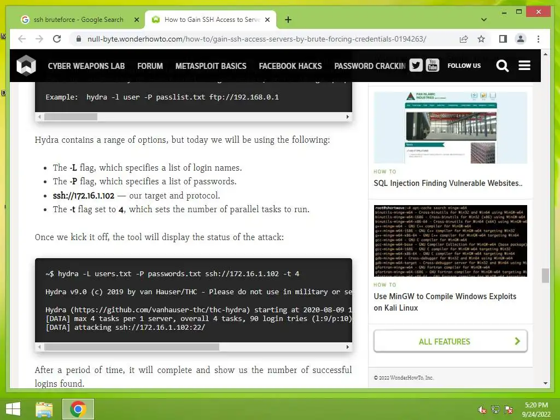Open the Chrome profile avatar
560x420 pixels.
pyautogui.click(x=521, y=39)
